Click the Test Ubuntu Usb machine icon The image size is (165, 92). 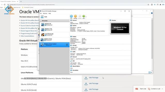[43, 34]
